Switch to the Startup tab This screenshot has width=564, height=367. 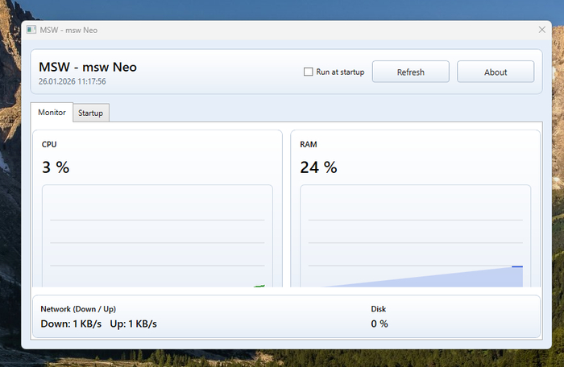click(x=90, y=113)
